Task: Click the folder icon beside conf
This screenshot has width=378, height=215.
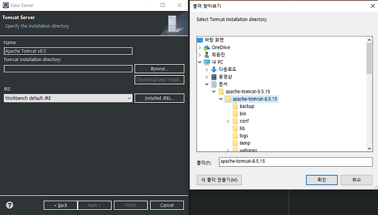Action: click(x=235, y=121)
